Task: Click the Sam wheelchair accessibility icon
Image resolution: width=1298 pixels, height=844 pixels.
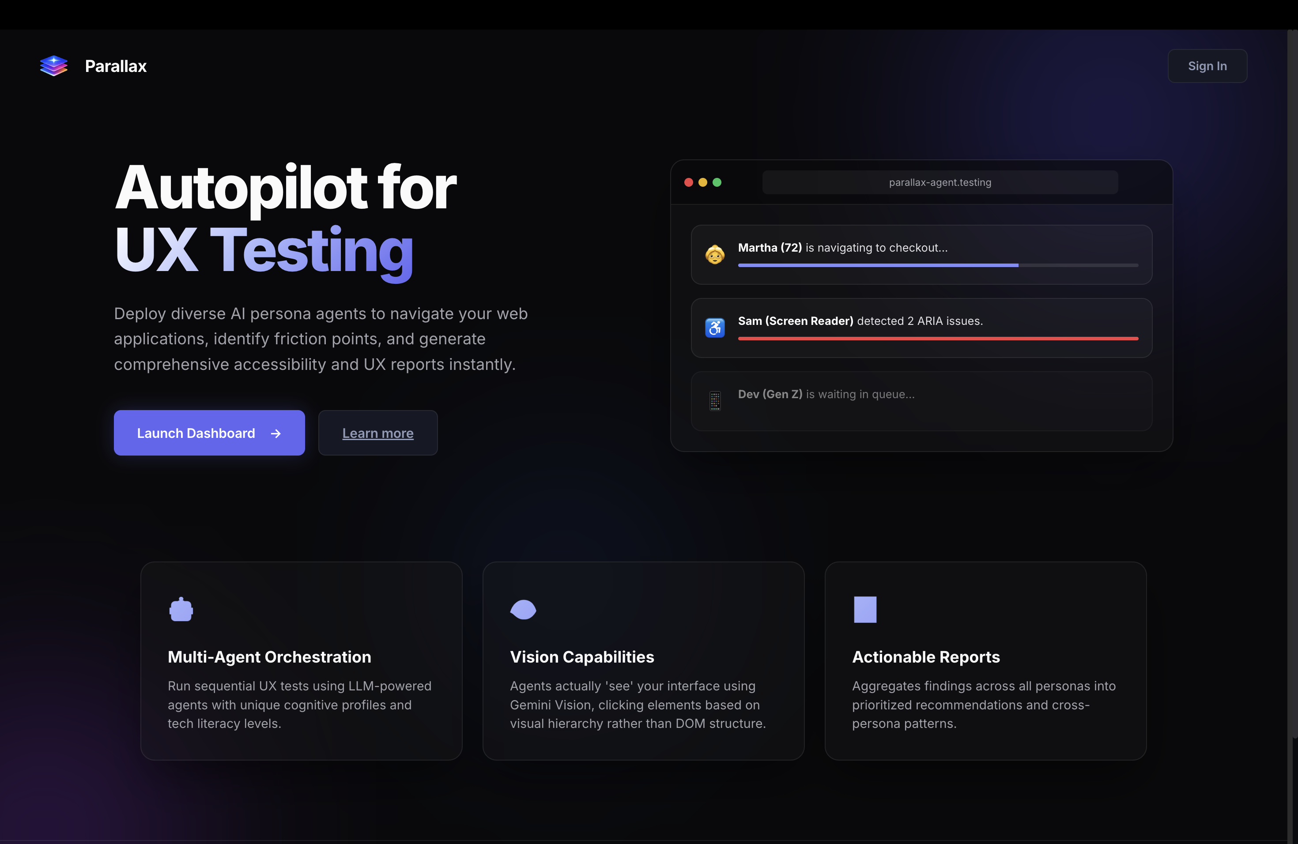Action: pyautogui.click(x=714, y=328)
